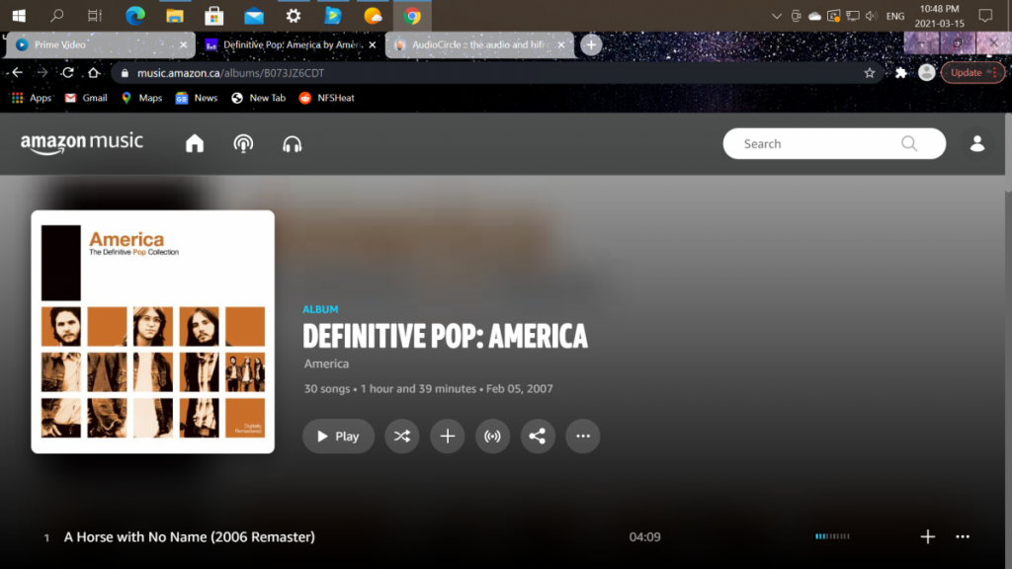This screenshot has height=569, width=1012.
Task: Start album station radio icon
Action: (492, 436)
